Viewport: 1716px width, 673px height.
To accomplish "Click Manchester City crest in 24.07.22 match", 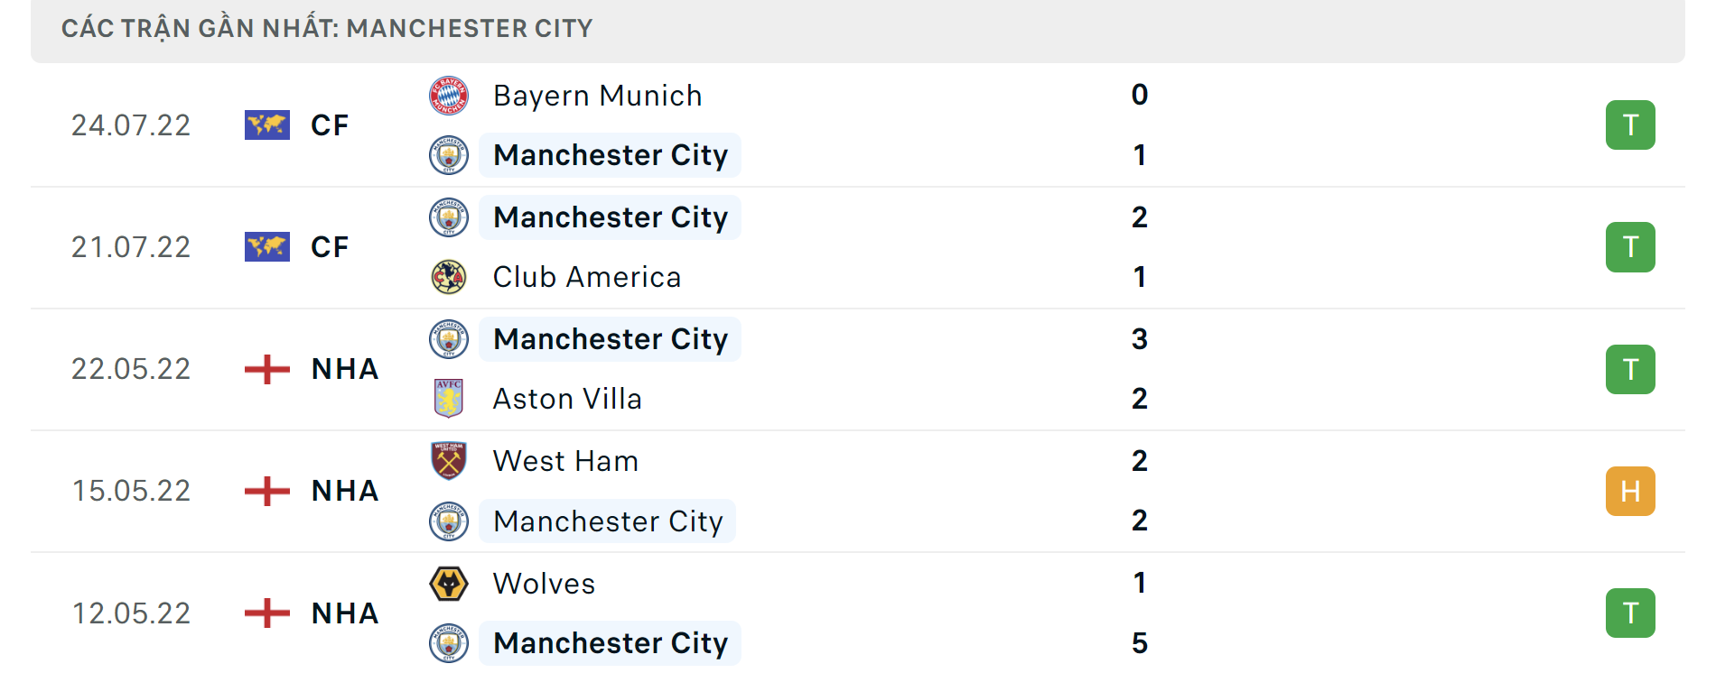I will [448, 155].
